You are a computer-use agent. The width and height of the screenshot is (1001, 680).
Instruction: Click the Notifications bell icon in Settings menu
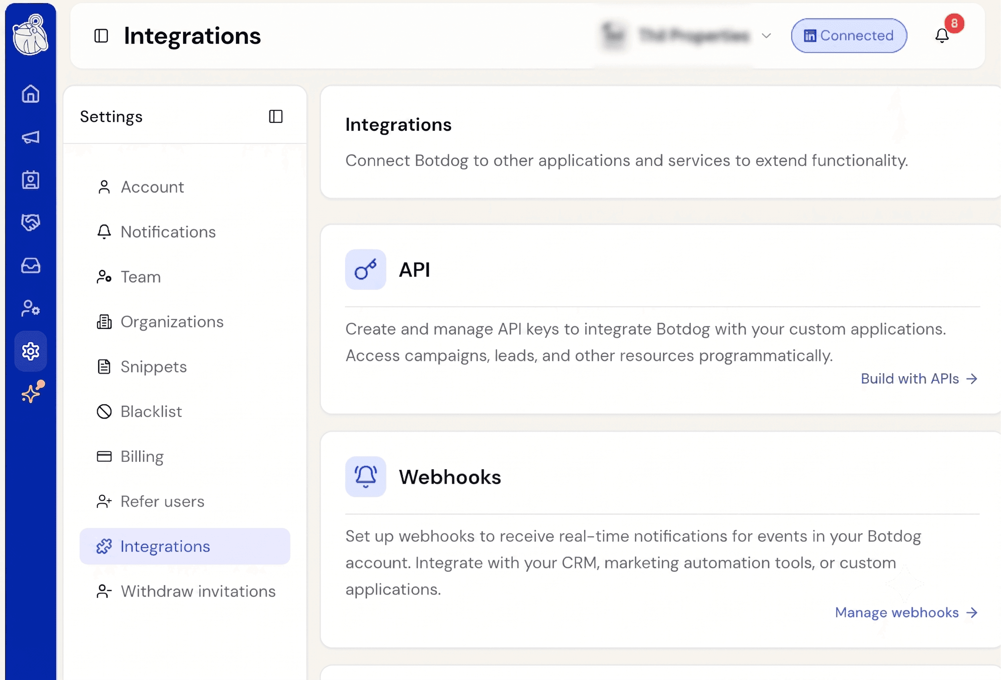point(104,232)
